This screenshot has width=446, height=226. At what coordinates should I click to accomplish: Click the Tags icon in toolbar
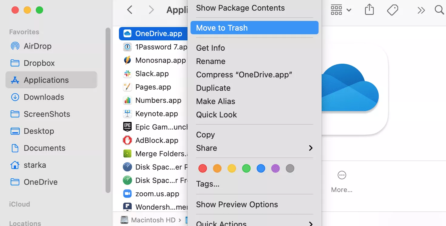pos(393,10)
